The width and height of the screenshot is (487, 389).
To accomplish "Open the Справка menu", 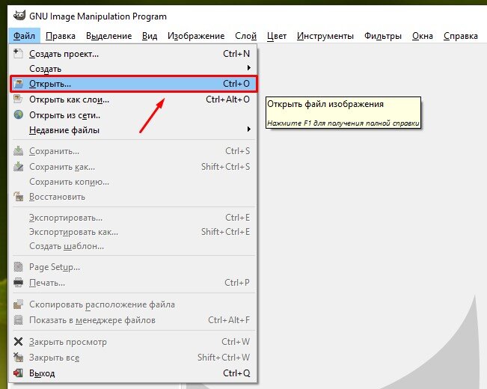I will [460, 36].
